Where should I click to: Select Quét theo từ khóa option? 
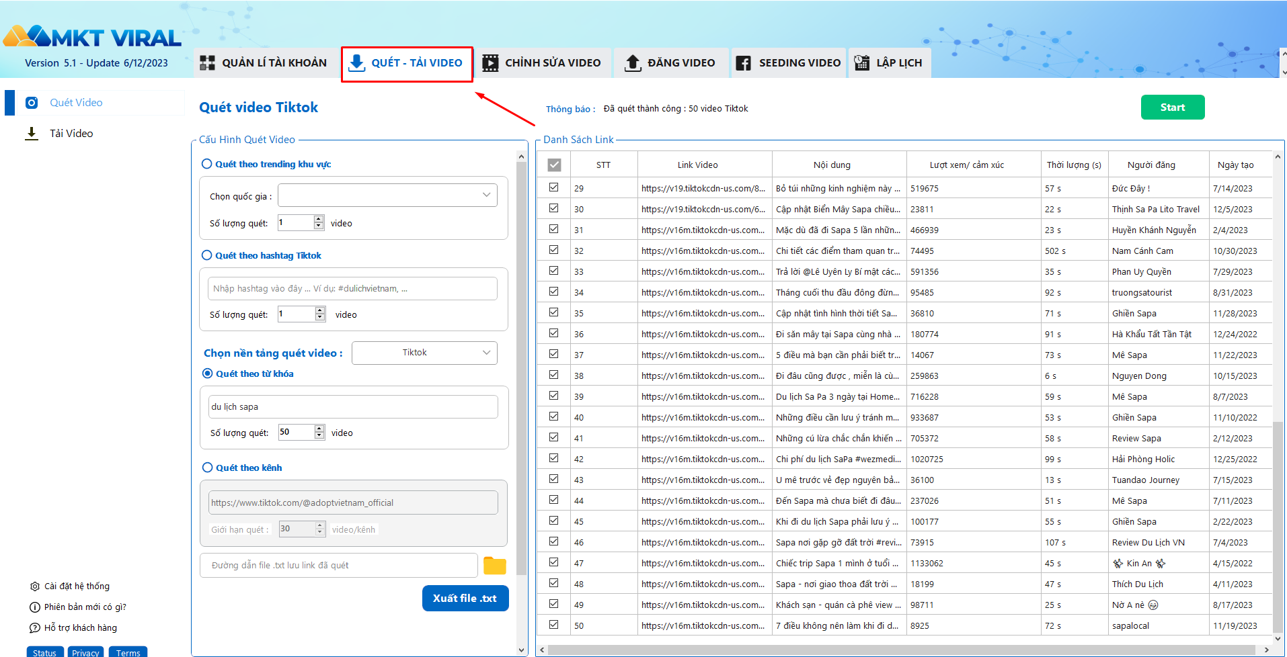pyautogui.click(x=207, y=374)
